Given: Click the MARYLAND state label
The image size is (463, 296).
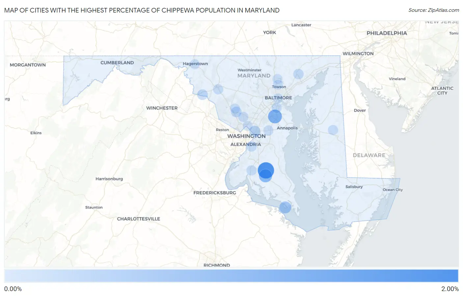Looking at the screenshot, I should click(254, 76).
